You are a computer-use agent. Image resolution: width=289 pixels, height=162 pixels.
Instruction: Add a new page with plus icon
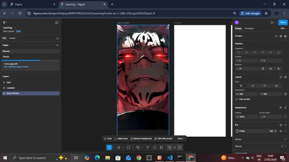(x=57, y=45)
